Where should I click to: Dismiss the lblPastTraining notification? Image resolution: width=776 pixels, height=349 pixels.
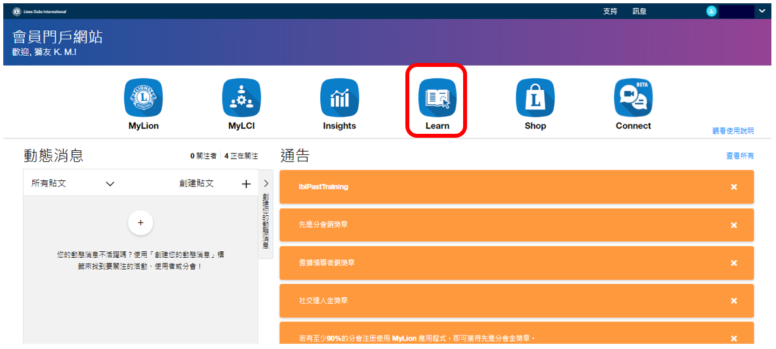click(733, 187)
